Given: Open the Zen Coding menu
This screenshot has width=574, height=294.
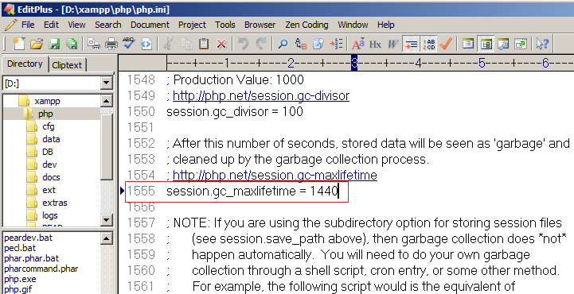Looking at the screenshot, I should click(x=307, y=25).
